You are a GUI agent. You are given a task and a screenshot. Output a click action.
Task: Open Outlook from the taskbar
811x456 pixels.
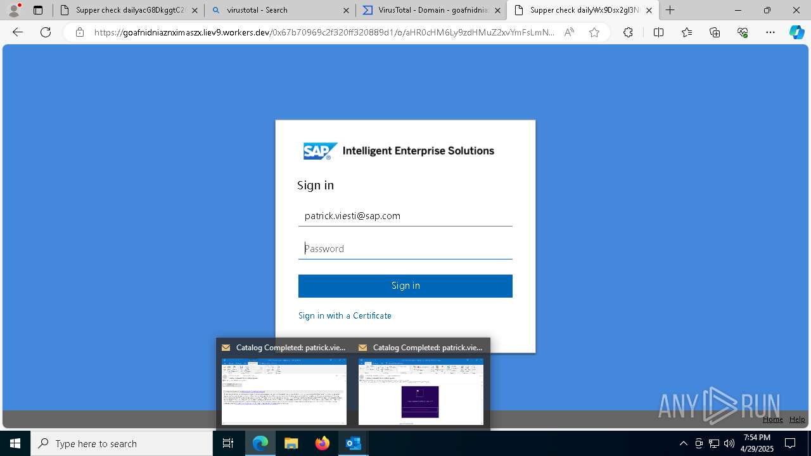354,443
